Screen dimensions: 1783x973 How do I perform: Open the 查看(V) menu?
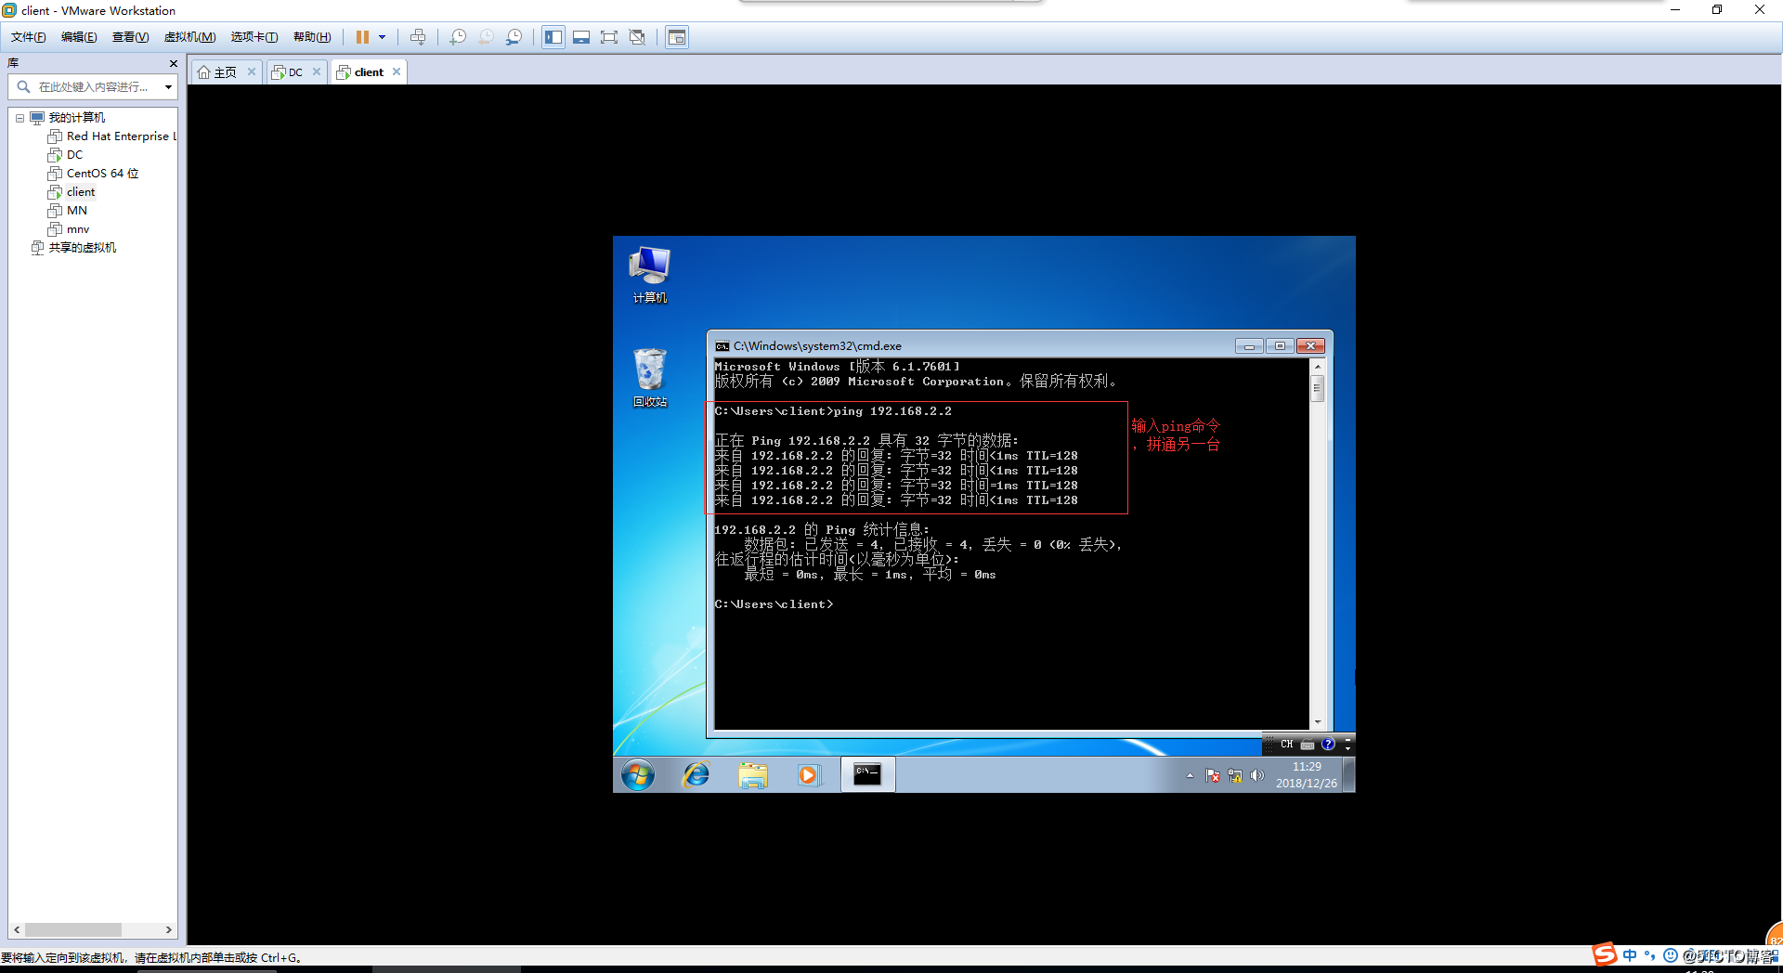pyautogui.click(x=130, y=37)
